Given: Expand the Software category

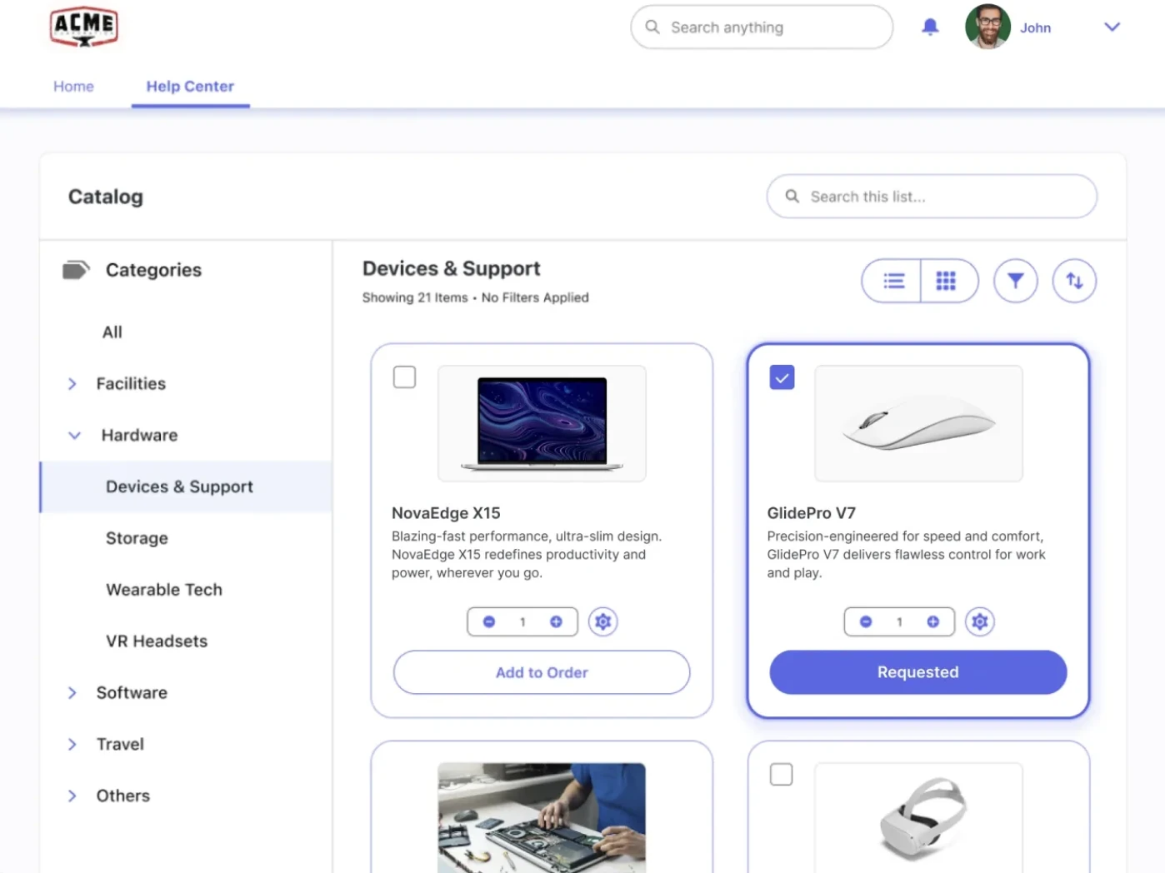Looking at the screenshot, I should [72, 693].
